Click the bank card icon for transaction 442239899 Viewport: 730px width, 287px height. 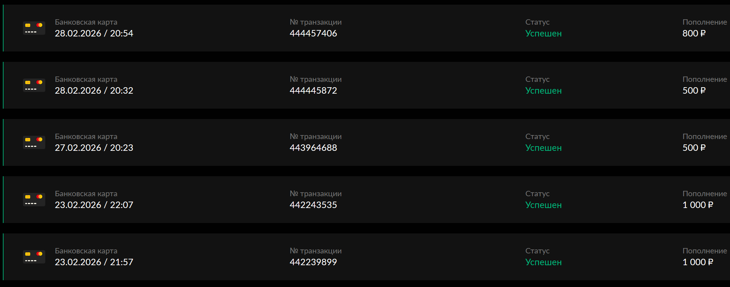click(x=34, y=257)
